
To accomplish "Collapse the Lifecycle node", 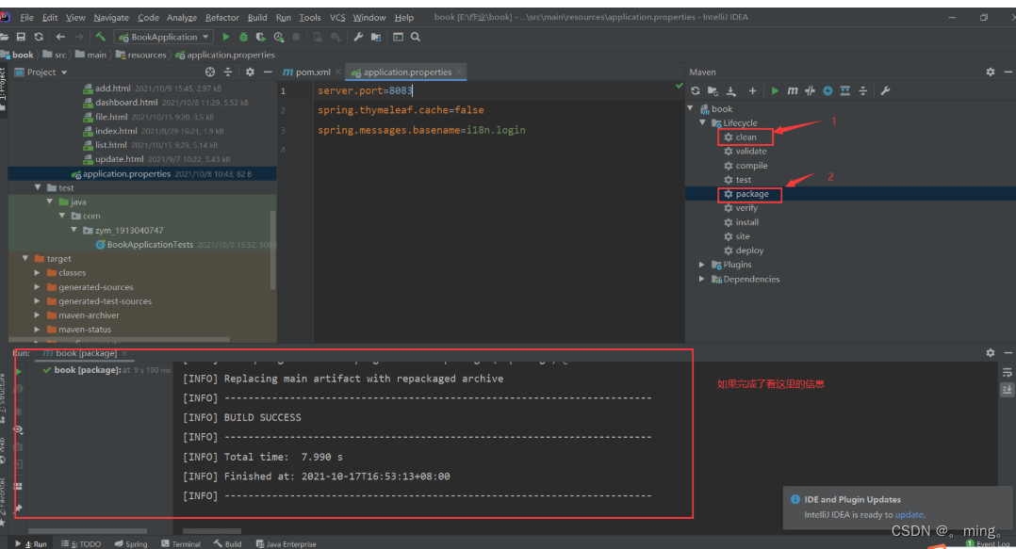I will point(702,122).
